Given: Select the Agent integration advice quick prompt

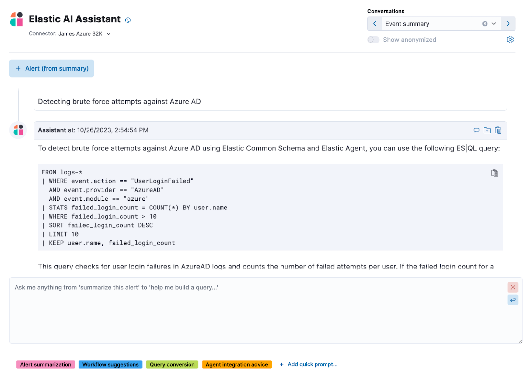Looking at the screenshot, I should pyautogui.click(x=237, y=364).
